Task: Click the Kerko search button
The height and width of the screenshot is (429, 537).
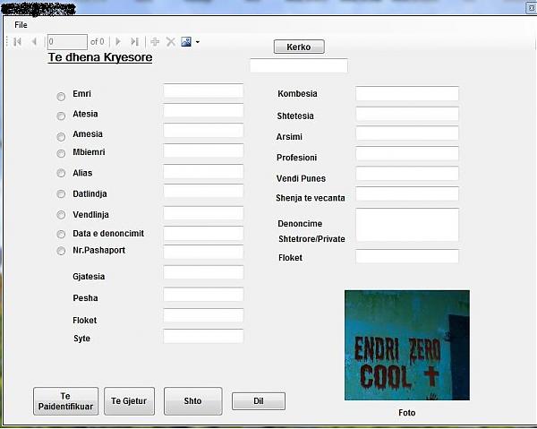Action: pos(299,47)
